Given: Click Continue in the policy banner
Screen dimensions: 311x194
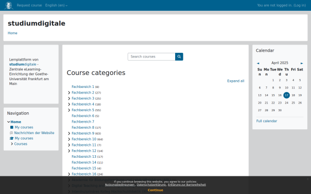Looking at the screenshot, I should (155, 190).
